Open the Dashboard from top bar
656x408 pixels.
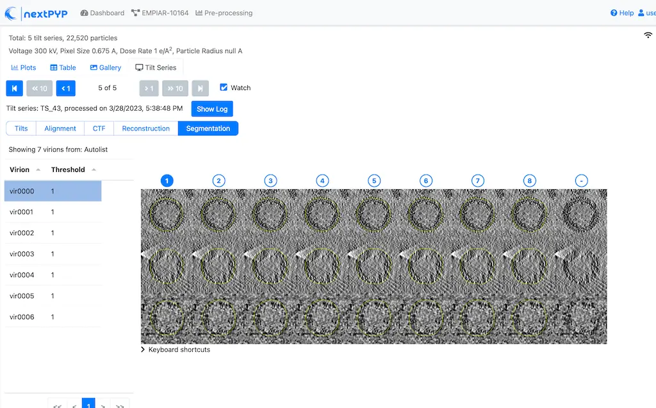click(102, 13)
